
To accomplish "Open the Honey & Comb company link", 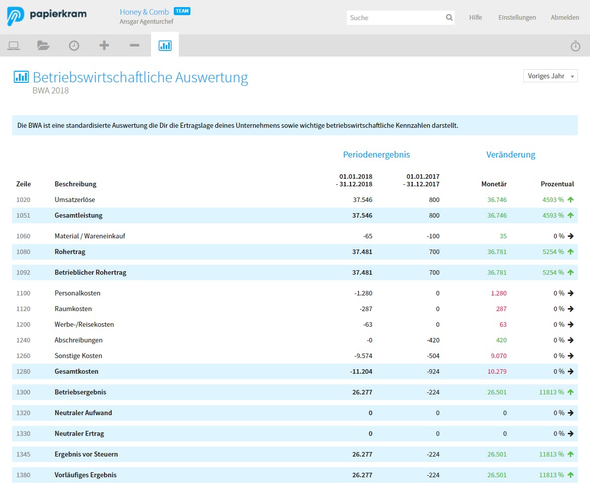I will pyautogui.click(x=144, y=12).
